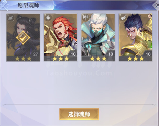The image size is (159, 126).
Task: Select the red-haired warrior soul master card
Action: (x=61, y=37)
